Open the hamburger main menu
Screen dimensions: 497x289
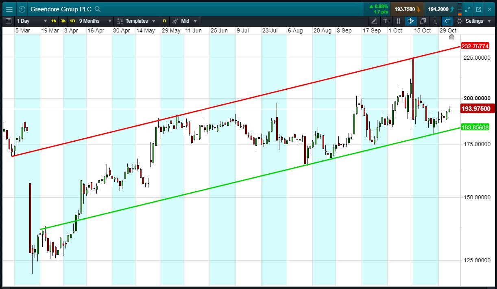(9, 9)
